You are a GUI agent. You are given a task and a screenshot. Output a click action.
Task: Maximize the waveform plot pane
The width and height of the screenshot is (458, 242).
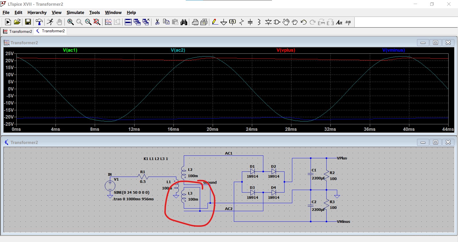(435, 43)
